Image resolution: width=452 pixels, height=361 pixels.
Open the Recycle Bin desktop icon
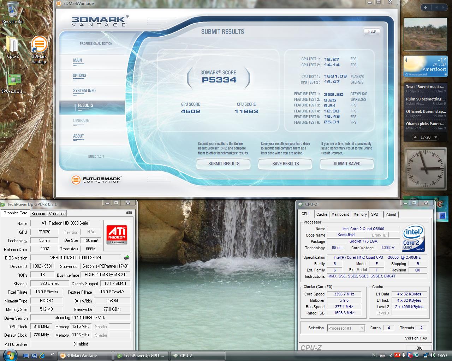13,12
